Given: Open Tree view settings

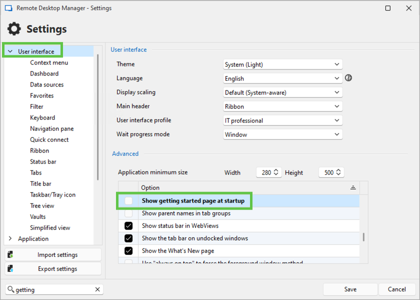Looking at the screenshot, I should coord(42,205).
